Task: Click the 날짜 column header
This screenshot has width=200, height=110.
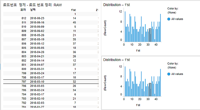Action: [x=33, y=10]
